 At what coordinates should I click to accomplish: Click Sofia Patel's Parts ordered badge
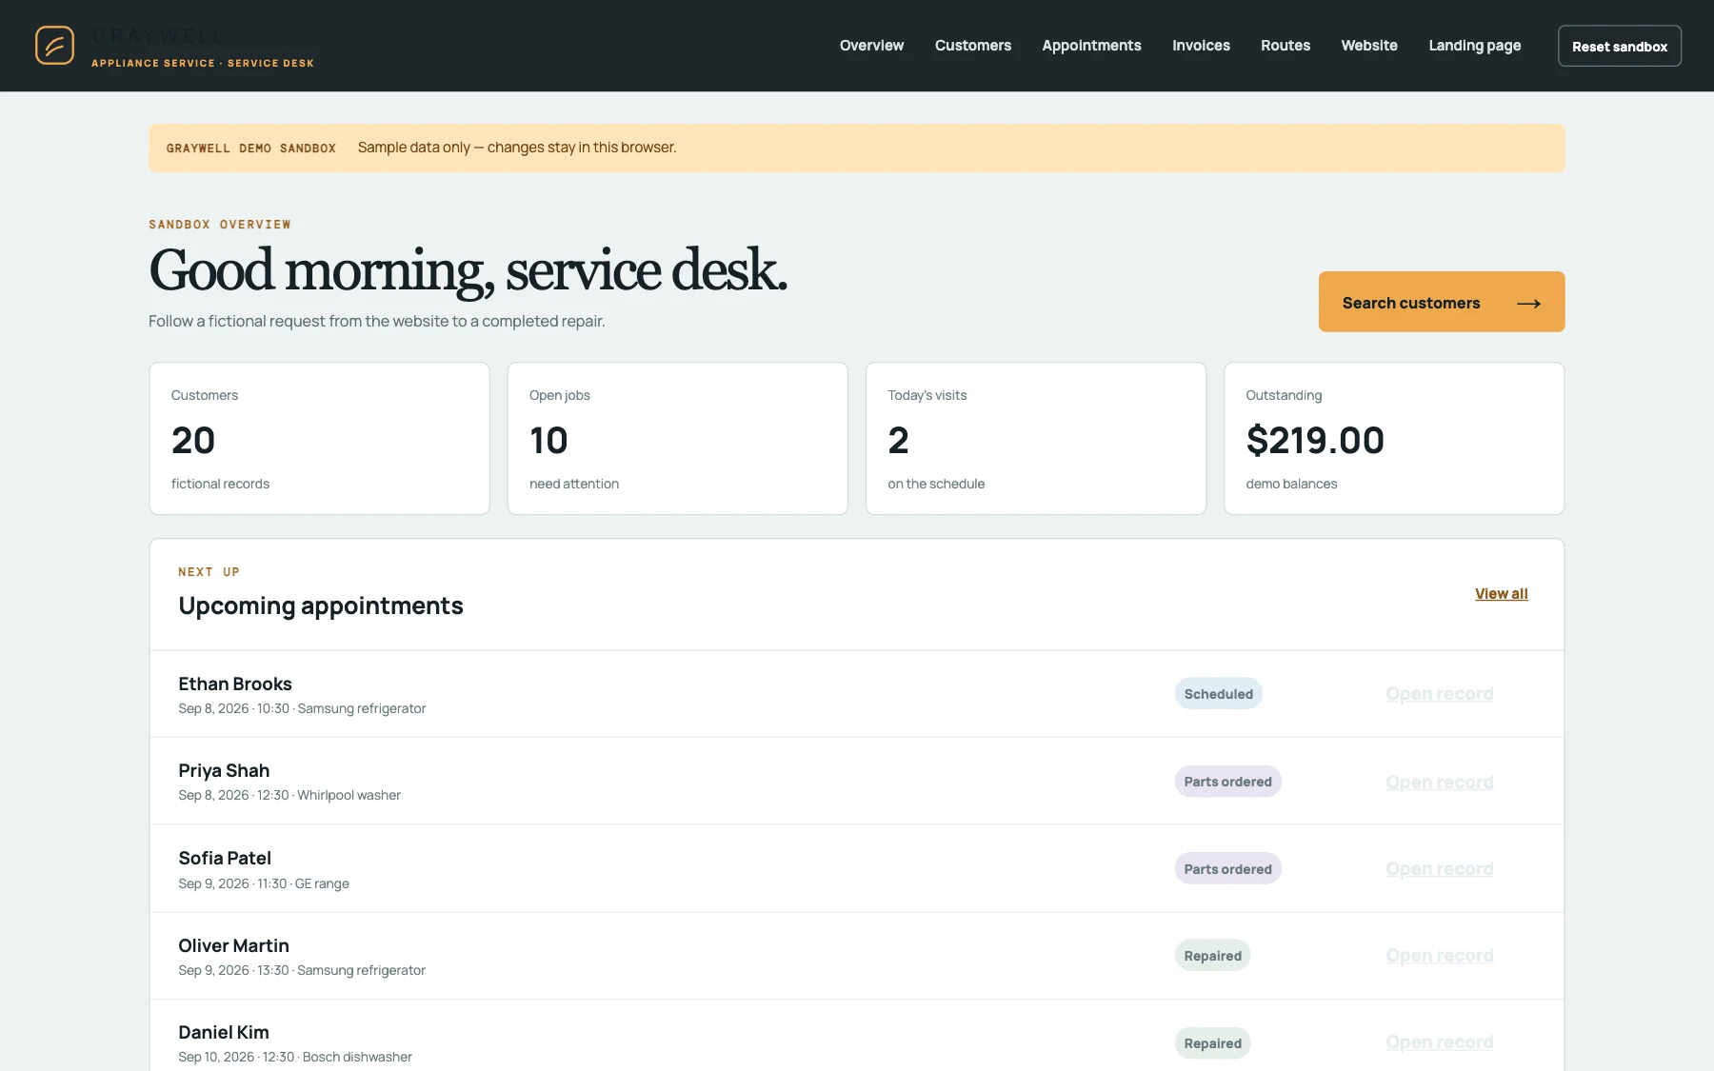pos(1227,869)
